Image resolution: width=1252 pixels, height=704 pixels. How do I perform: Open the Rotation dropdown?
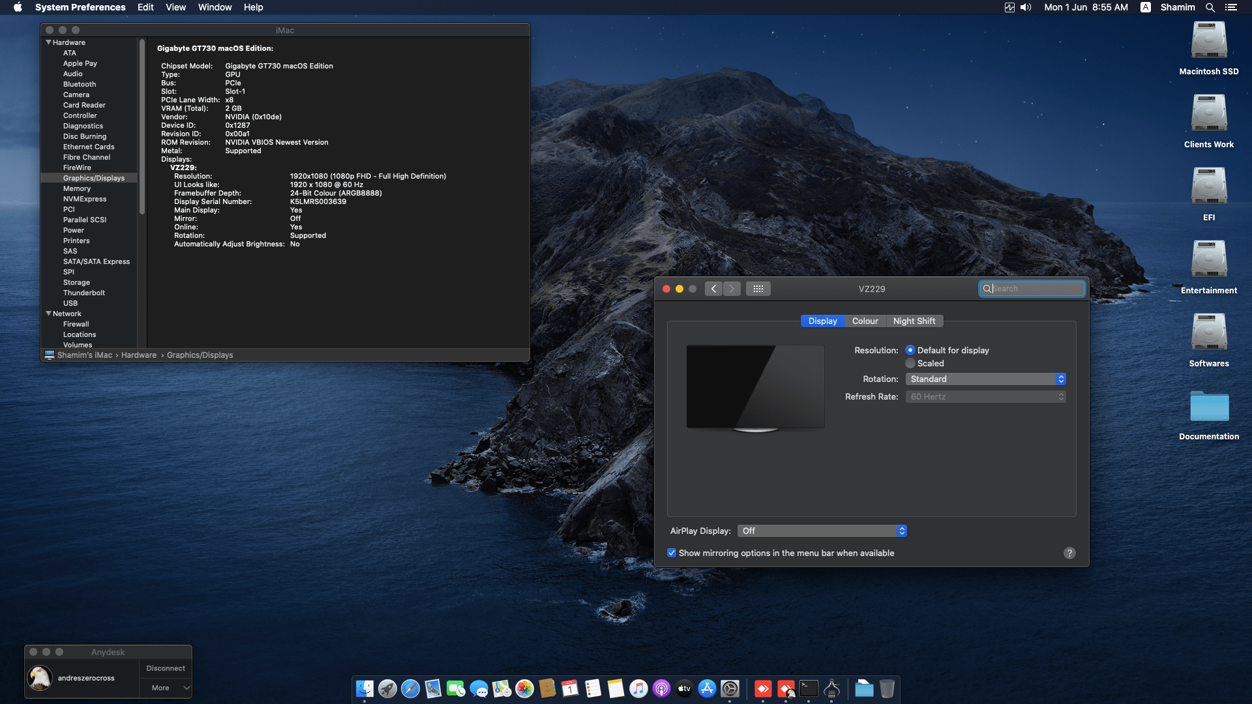(985, 379)
